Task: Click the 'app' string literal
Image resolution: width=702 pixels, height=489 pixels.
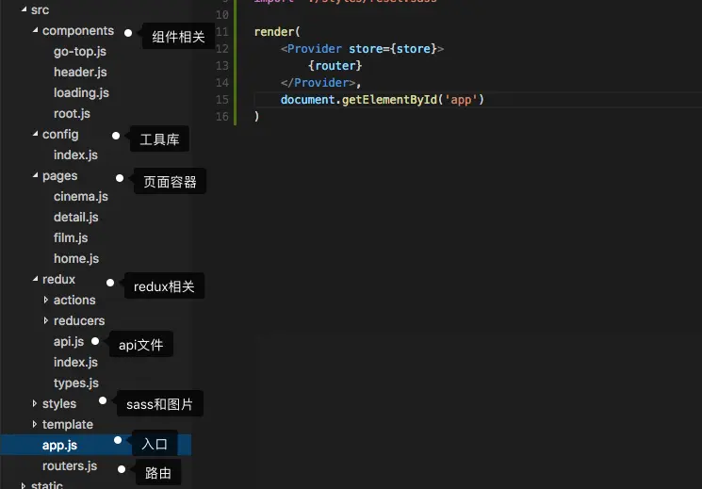Action: click(461, 100)
